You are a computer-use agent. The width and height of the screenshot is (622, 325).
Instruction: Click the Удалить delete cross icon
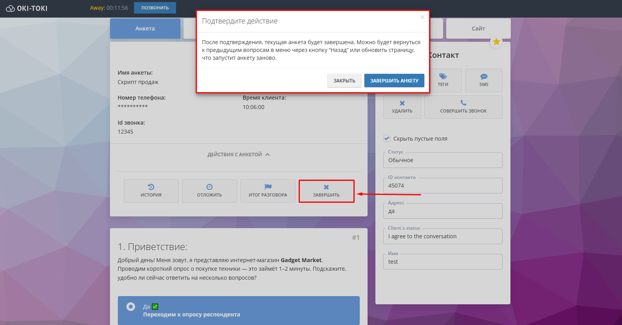point(402,104)
